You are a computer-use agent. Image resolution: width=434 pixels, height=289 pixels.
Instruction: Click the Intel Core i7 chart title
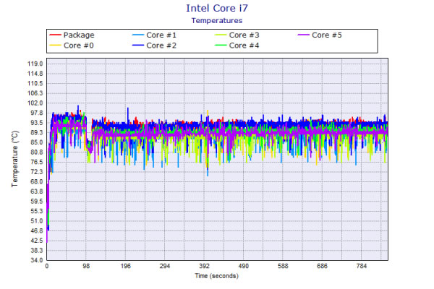(x=217, y=8)
